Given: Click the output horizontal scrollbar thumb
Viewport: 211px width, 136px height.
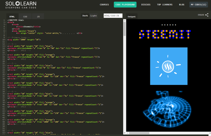Looking at the screenshot, I should click(x=139, y=133).
